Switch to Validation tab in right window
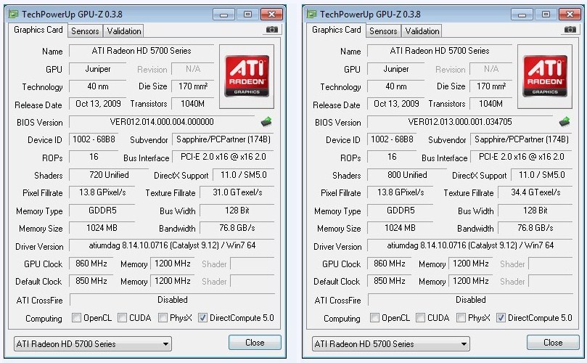 tap(422, 31)
